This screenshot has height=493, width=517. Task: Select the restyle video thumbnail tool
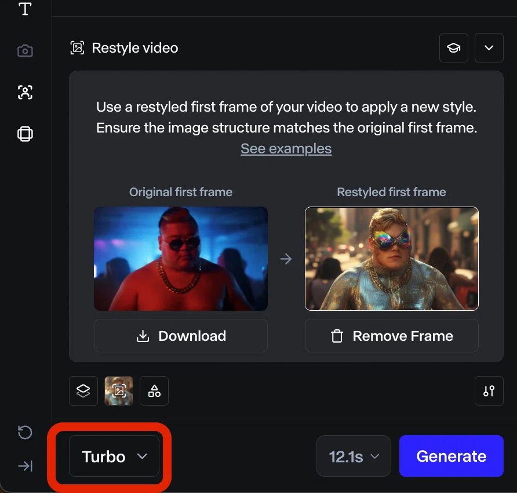(119, 391)
